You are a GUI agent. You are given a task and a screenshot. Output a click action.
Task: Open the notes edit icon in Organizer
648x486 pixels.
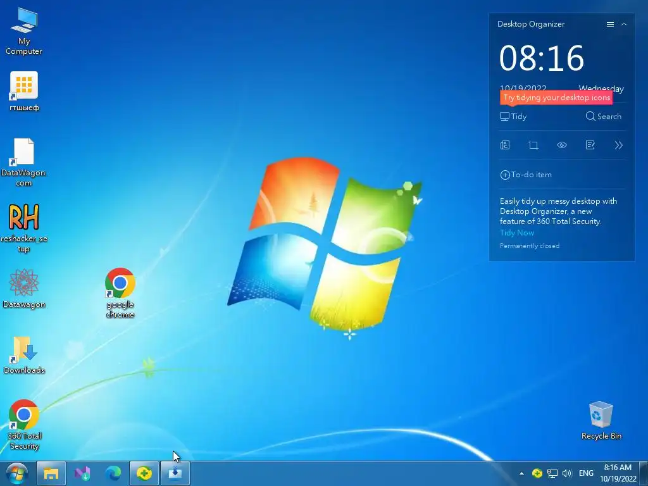[590, 145]
